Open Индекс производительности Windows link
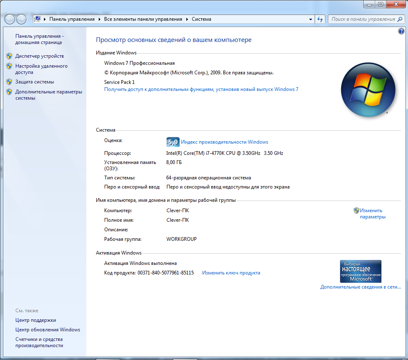 (x=225, y=142)
